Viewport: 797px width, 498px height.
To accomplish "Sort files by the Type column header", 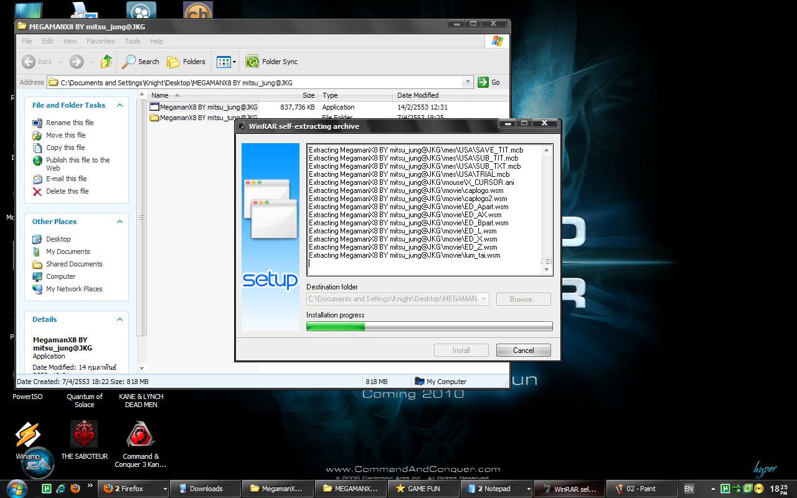I will click(356, 95).
